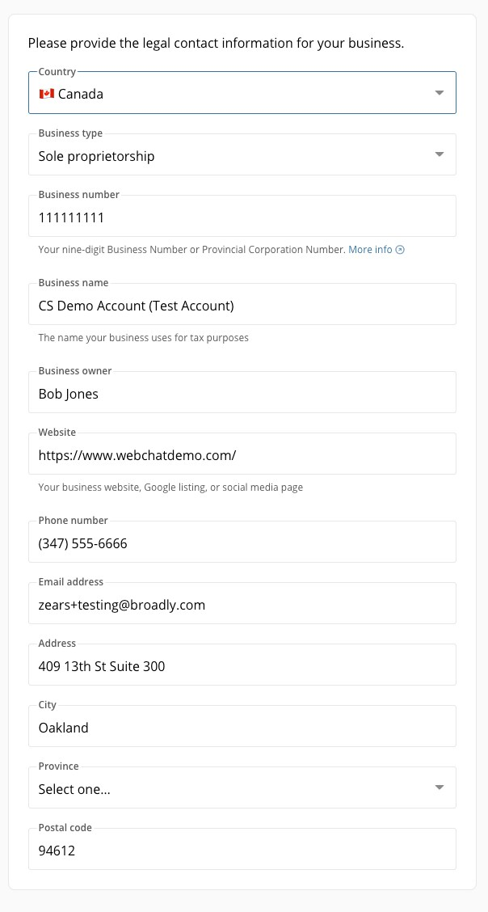
Task: Click the legal contact information heading text
Action: 216,44
